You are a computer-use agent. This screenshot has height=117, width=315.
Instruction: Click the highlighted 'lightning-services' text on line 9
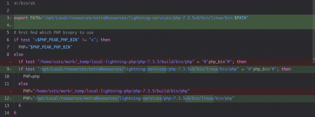point(146,69)
